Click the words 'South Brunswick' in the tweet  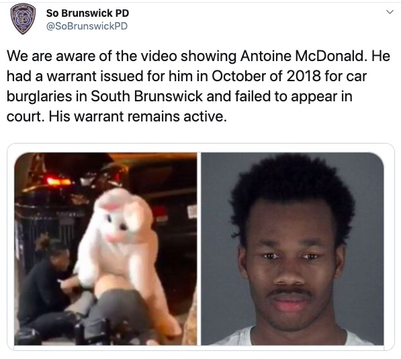[146, 97]
